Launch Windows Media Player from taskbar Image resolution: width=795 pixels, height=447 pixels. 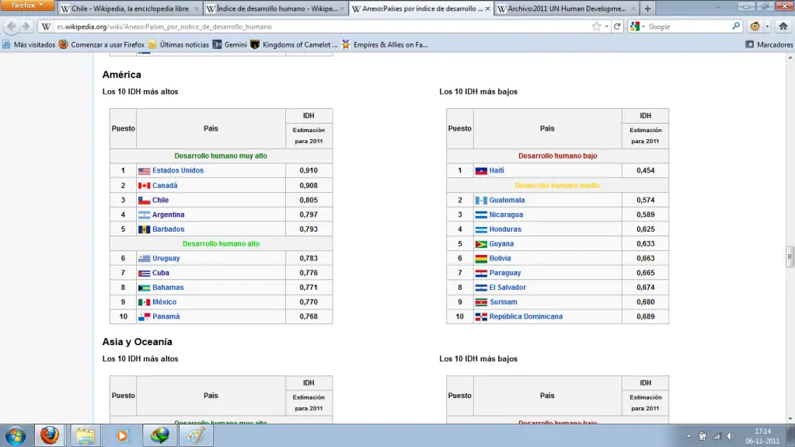coord(122,435)
